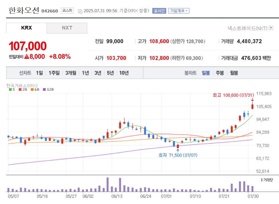Image resolution: width=279 pixels, height=204 pixels.
Task: Click the 저가 value 102,800
Action: [x=159, y=58]
